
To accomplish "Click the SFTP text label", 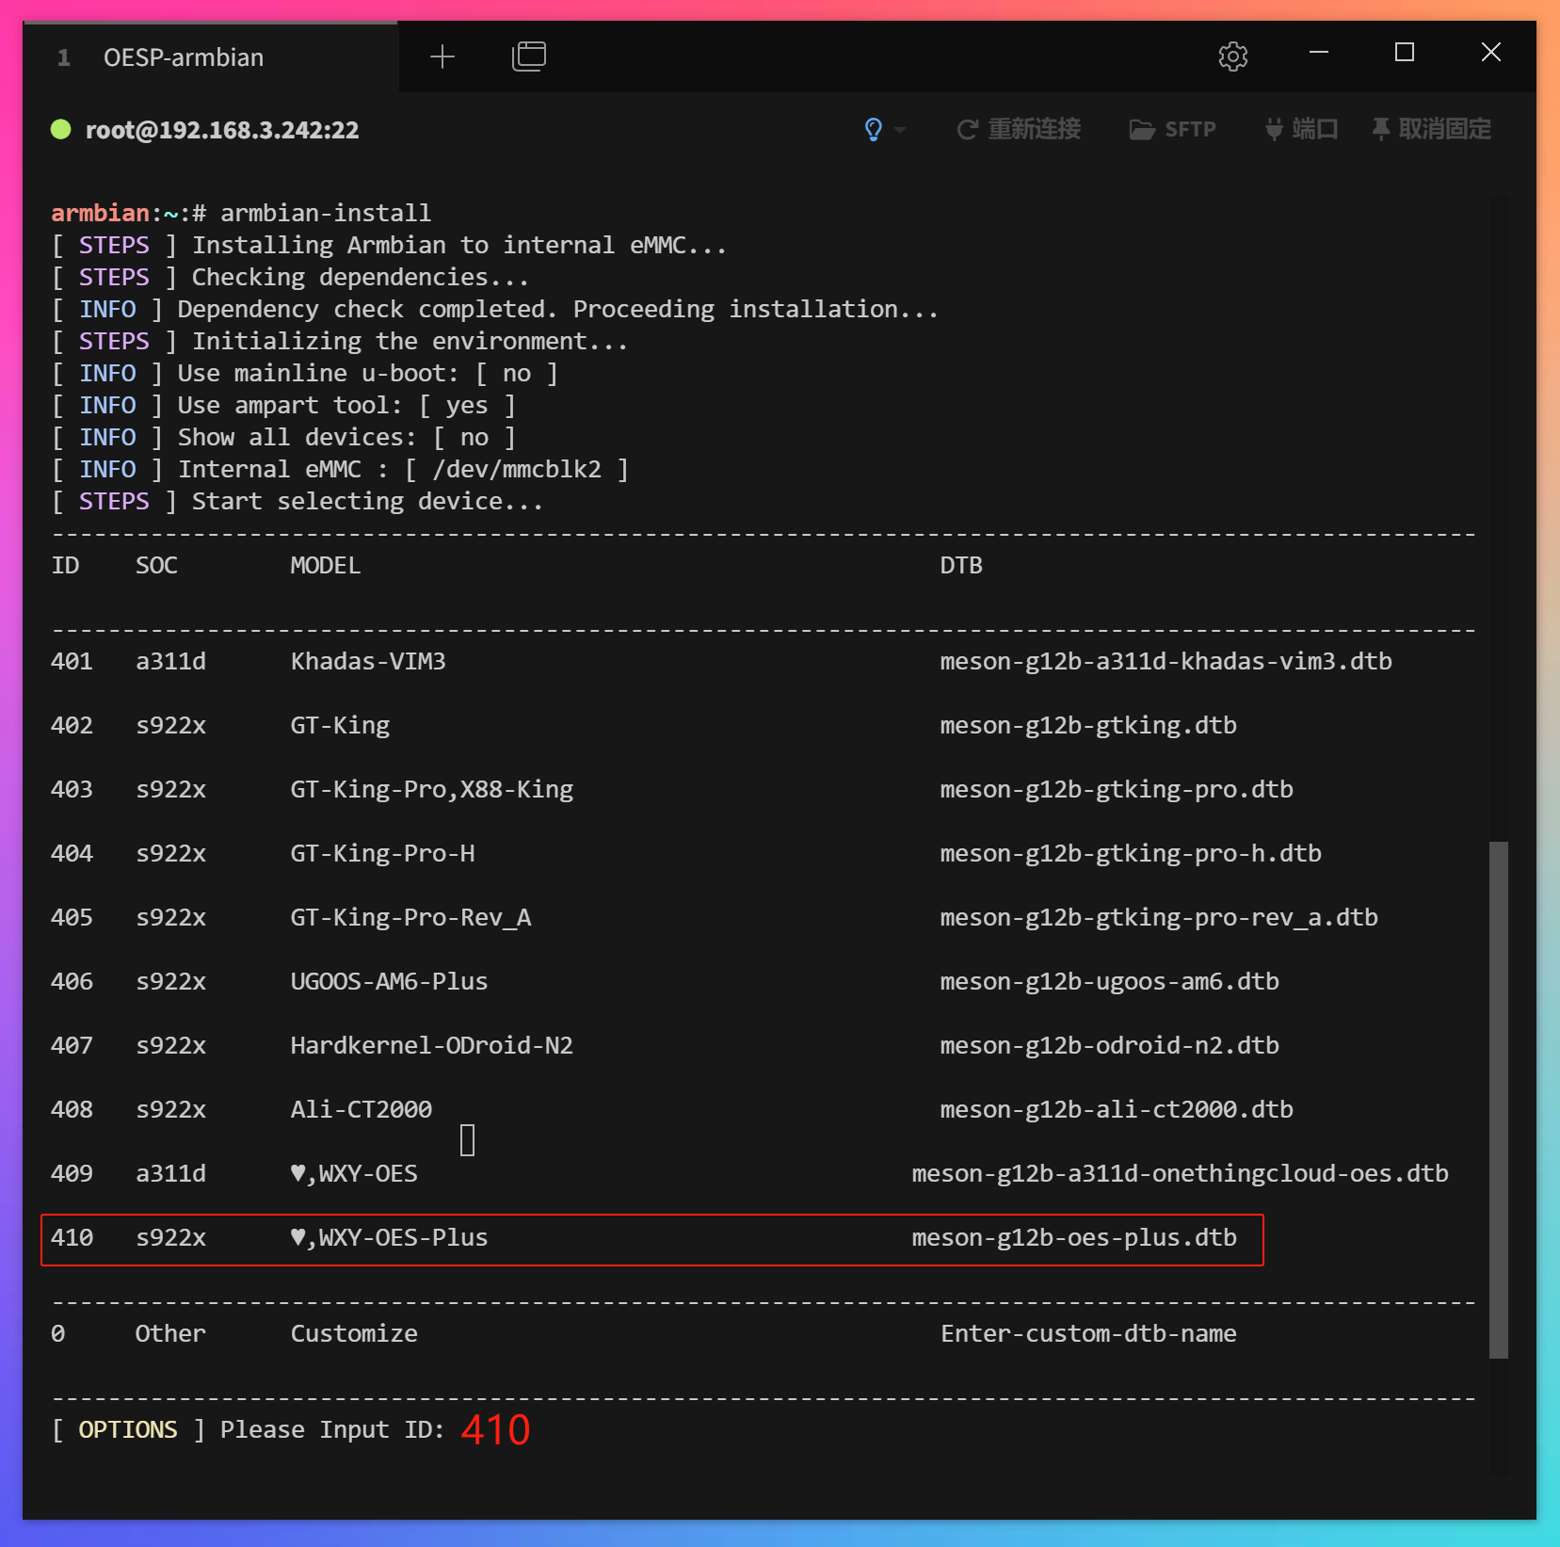I will (x=1191, y=129).
